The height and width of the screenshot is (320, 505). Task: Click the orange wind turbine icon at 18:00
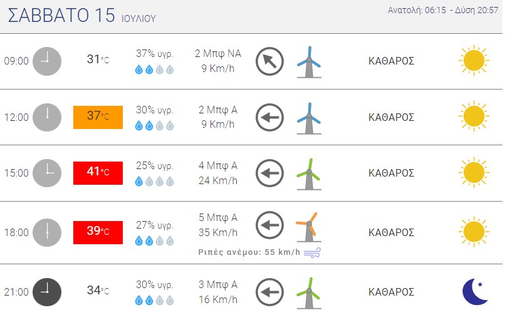tap(309, 227)
